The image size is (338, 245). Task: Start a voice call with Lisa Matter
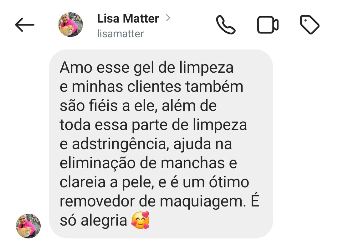[225, 25]
